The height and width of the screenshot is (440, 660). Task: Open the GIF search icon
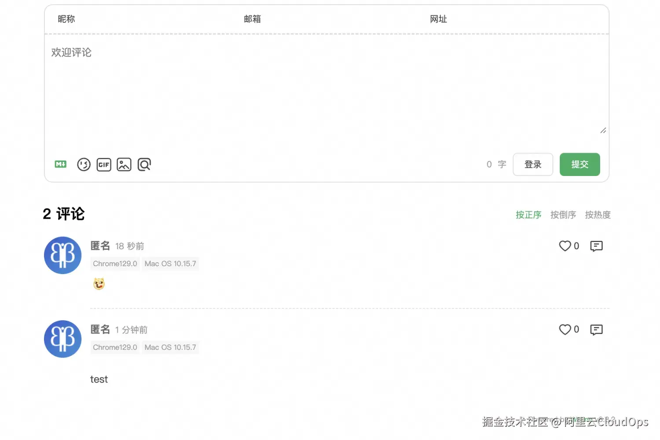104,164
